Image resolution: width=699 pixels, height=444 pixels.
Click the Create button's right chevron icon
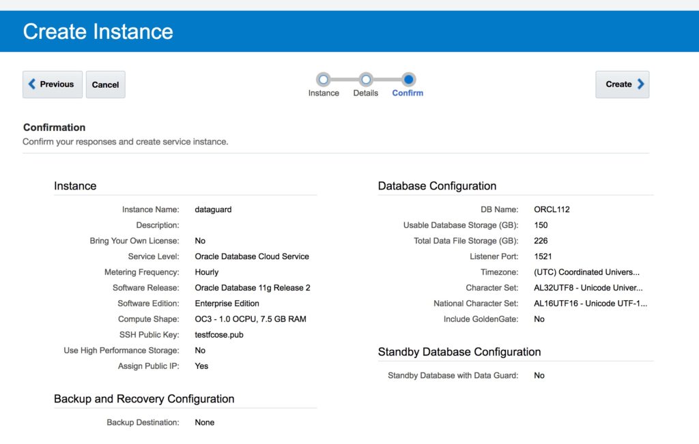tap(640, 85)
